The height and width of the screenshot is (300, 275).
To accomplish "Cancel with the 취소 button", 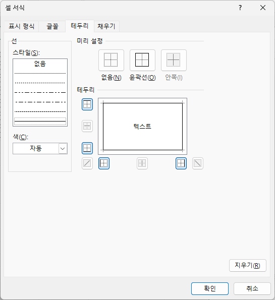I will [252, 288].
